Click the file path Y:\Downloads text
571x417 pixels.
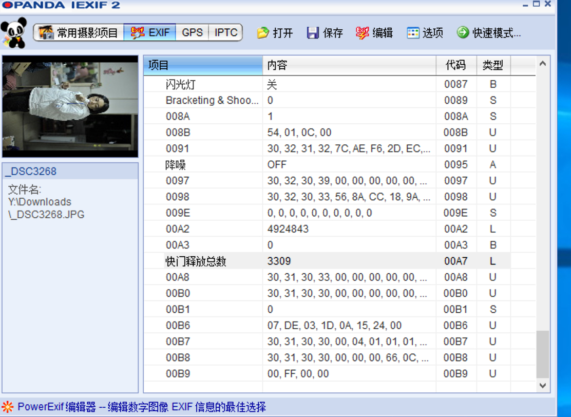(40, 202)
